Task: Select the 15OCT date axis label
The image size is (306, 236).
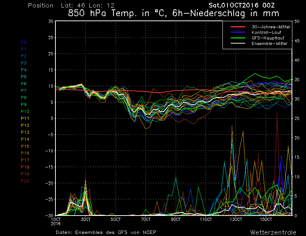Action: click(x=266, y=219)
